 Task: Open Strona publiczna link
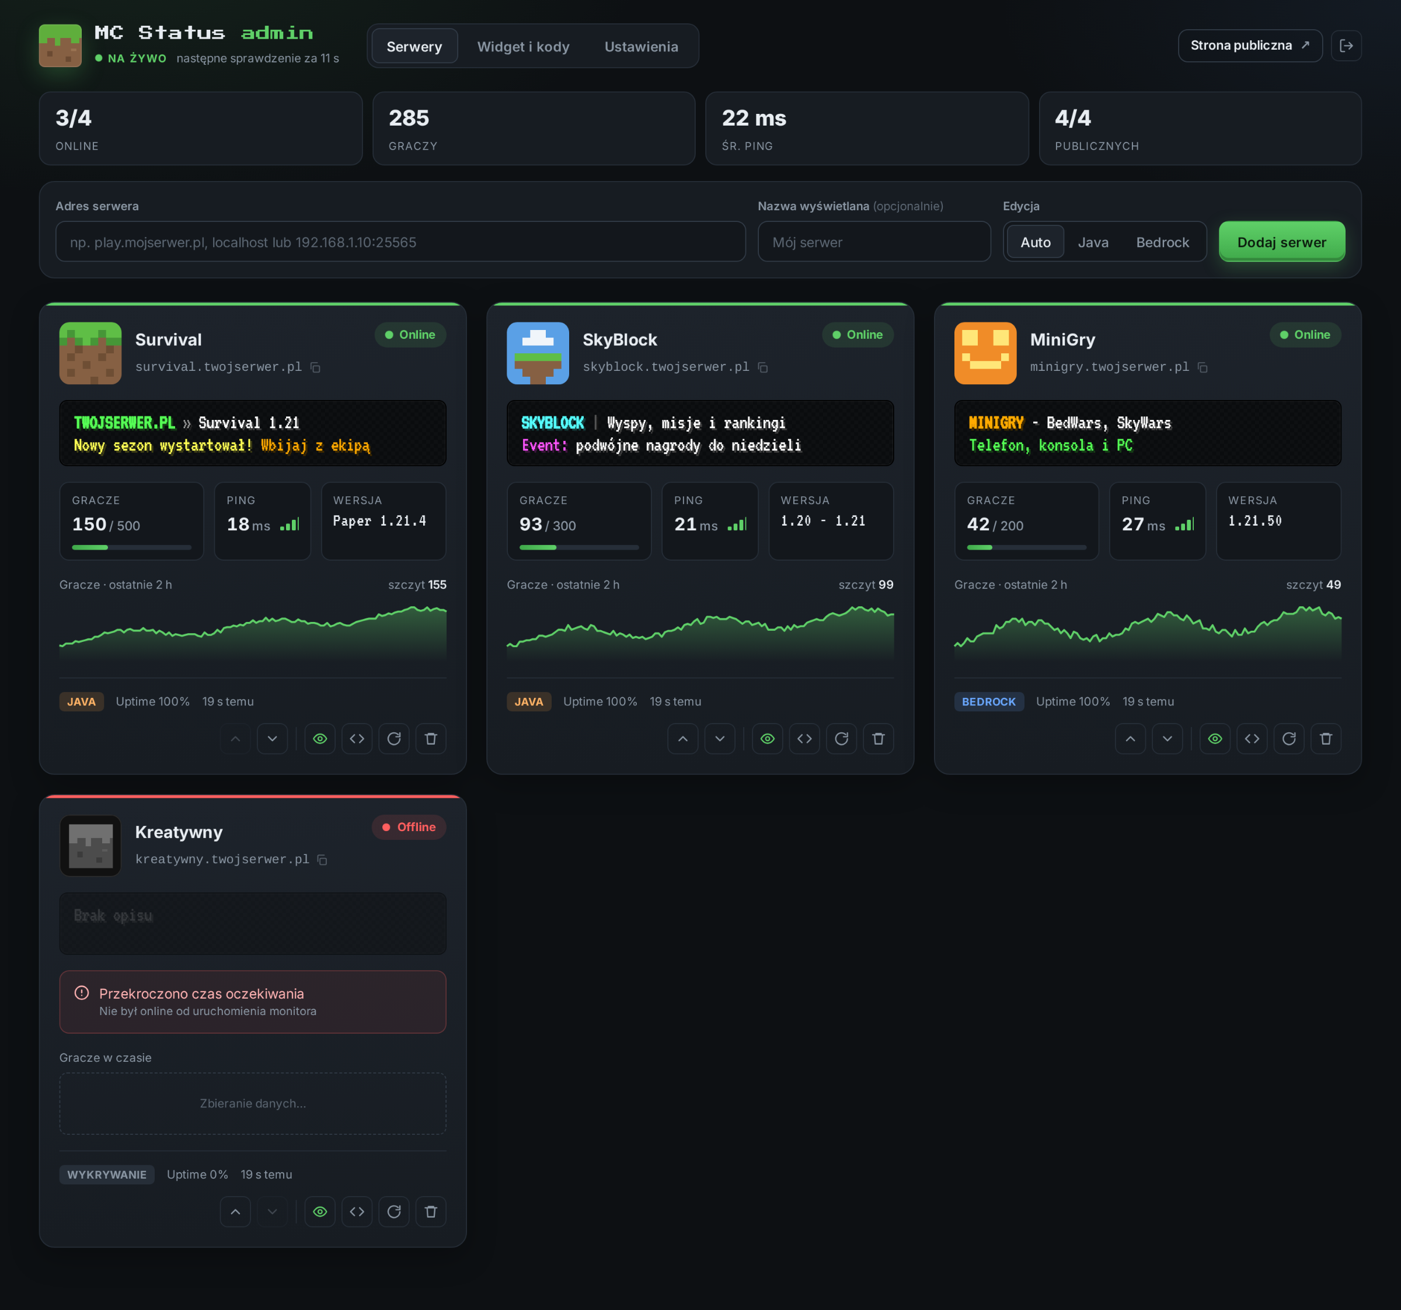1249,46
